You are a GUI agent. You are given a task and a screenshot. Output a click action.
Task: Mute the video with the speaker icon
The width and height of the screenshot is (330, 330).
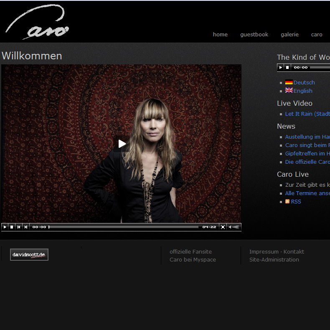tap(231, 227)
